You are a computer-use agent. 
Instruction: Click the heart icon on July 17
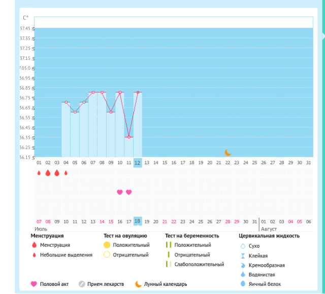(x=129, y=192)
